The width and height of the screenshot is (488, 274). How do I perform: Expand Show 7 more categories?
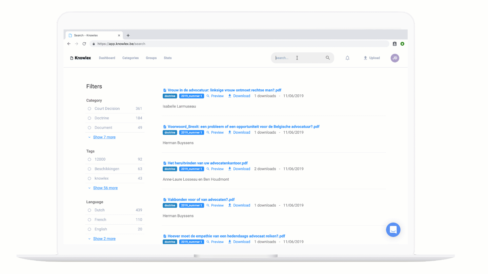104,137
